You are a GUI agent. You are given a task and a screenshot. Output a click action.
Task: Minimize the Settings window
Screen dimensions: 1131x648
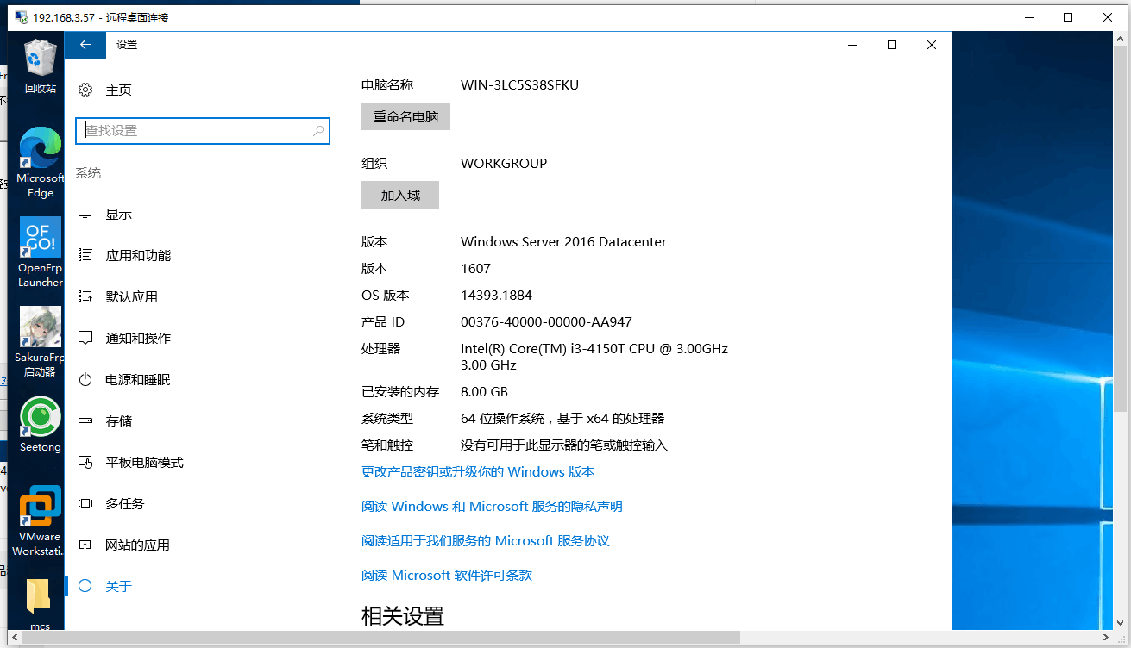(852, 45)
